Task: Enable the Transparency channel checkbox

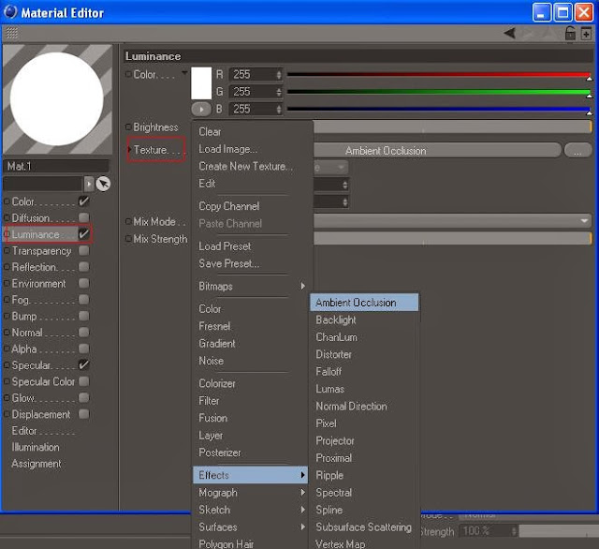Action: click(x=83, y=250)
